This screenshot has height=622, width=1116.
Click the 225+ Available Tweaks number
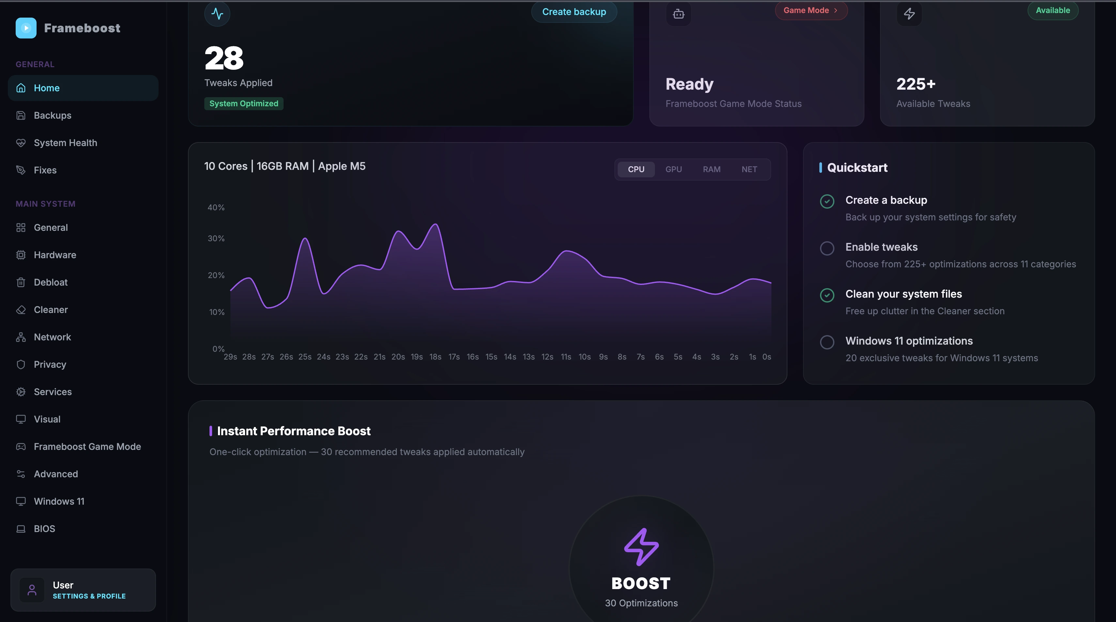(x=916, y=84)
